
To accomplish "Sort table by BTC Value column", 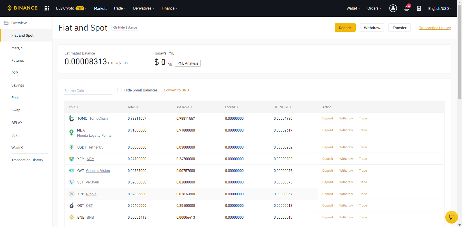I will pos(282,107).
